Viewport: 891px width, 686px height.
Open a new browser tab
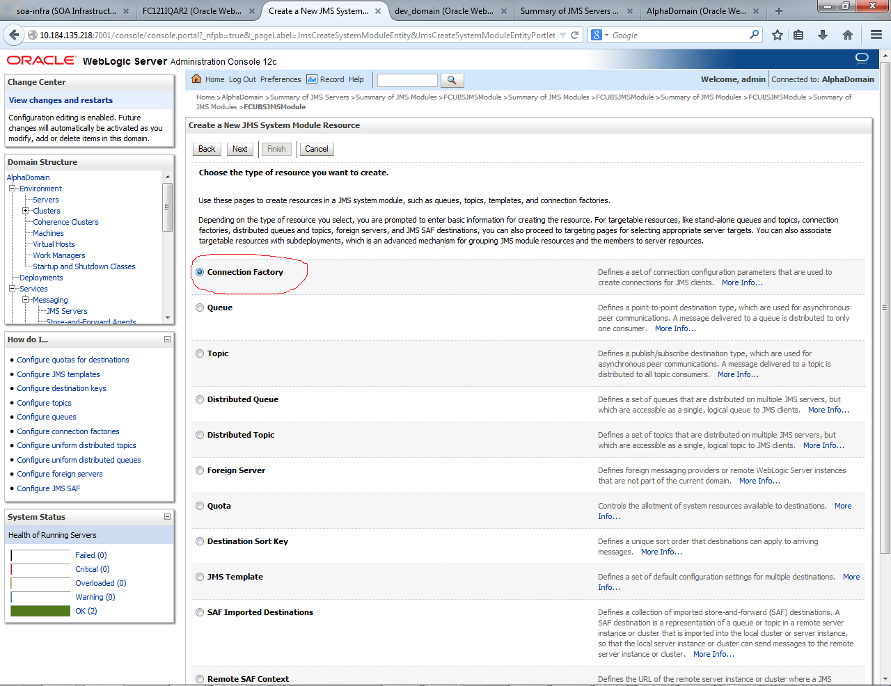coord(779,11)
